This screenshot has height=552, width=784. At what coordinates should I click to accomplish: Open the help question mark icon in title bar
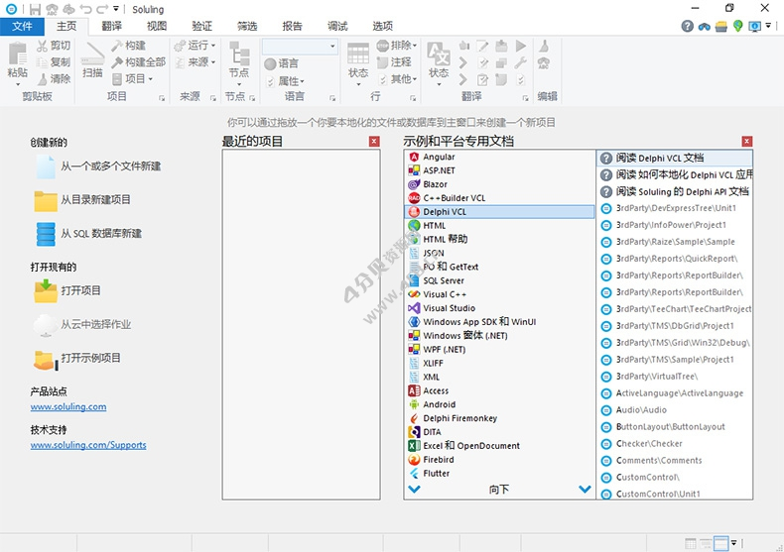tap(688, 26)
